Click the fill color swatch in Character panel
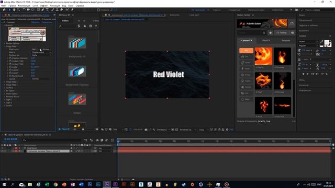 [327, 42]
